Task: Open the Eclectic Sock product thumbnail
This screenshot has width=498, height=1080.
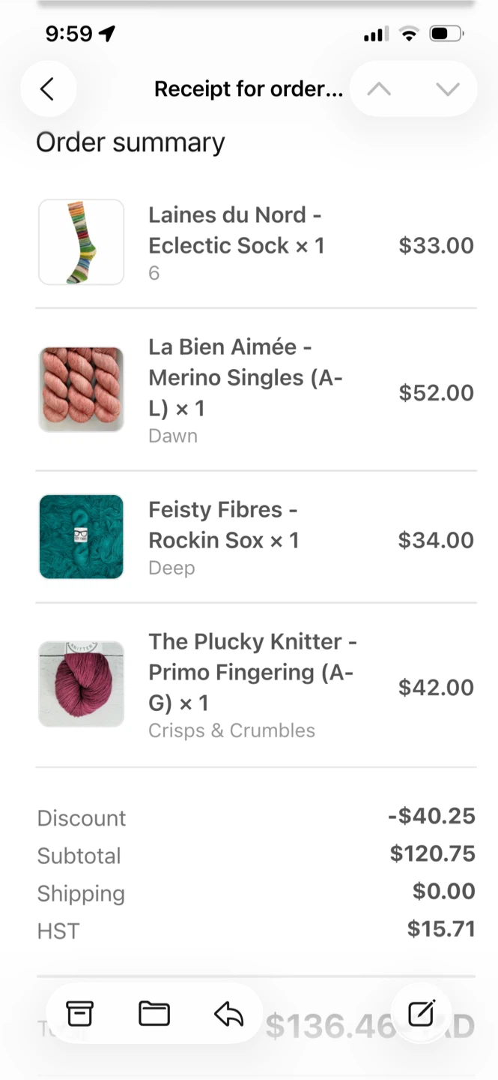Action: point(81,242)
